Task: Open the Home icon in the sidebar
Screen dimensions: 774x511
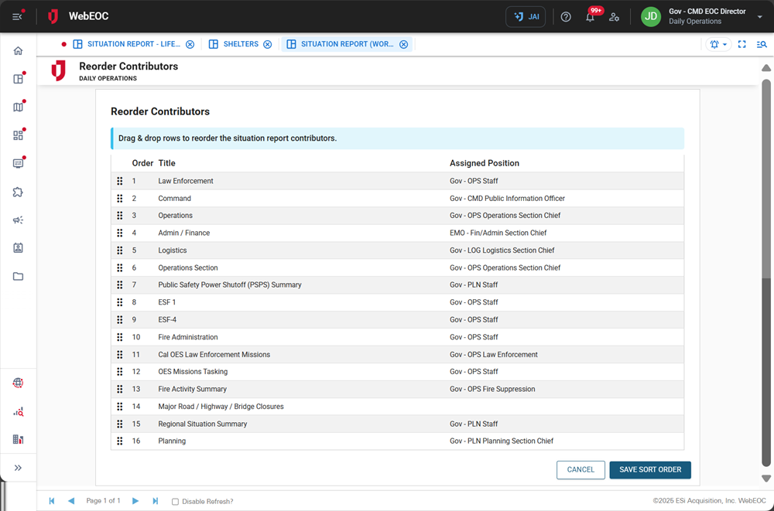Action: pos(18,50)
